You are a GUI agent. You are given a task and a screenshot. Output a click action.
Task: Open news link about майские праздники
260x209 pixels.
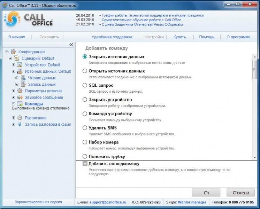click(x=153, y=15)
